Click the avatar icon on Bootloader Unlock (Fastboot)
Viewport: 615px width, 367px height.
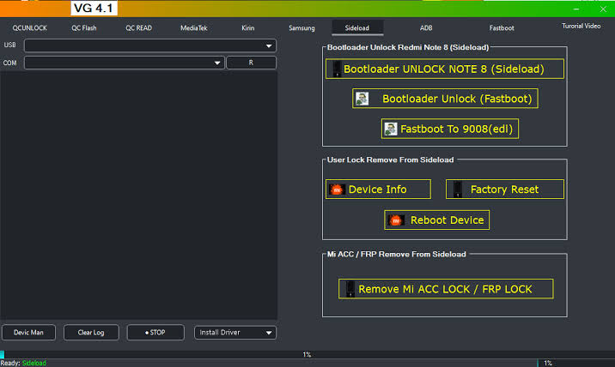click(363, 99)
